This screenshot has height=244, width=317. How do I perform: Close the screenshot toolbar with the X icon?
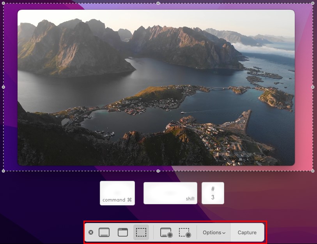coord(91,232)
